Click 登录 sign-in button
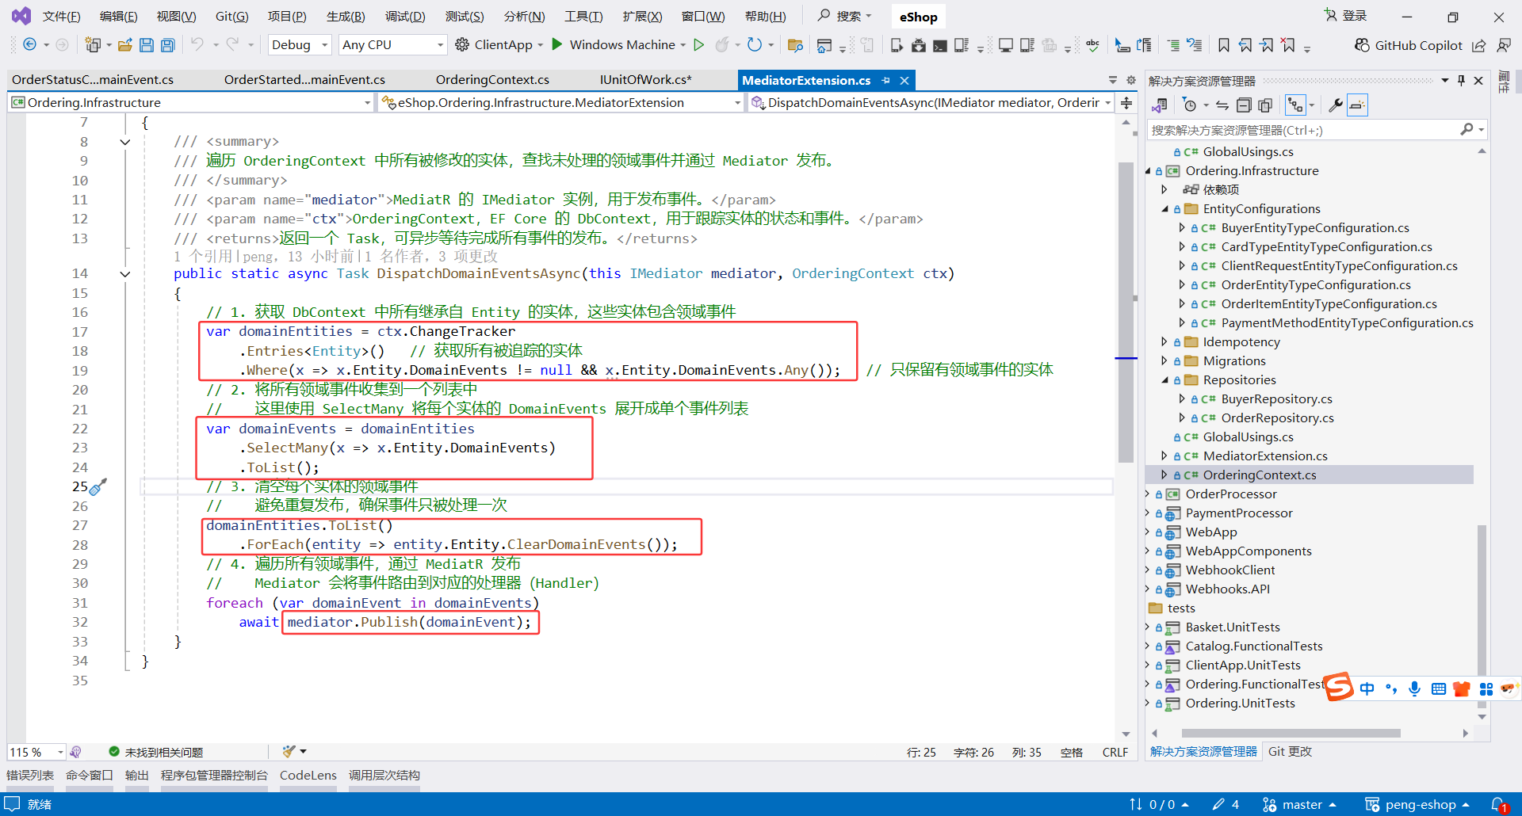The height and width of the screenshot is (816, 1522). [1345, 16]
